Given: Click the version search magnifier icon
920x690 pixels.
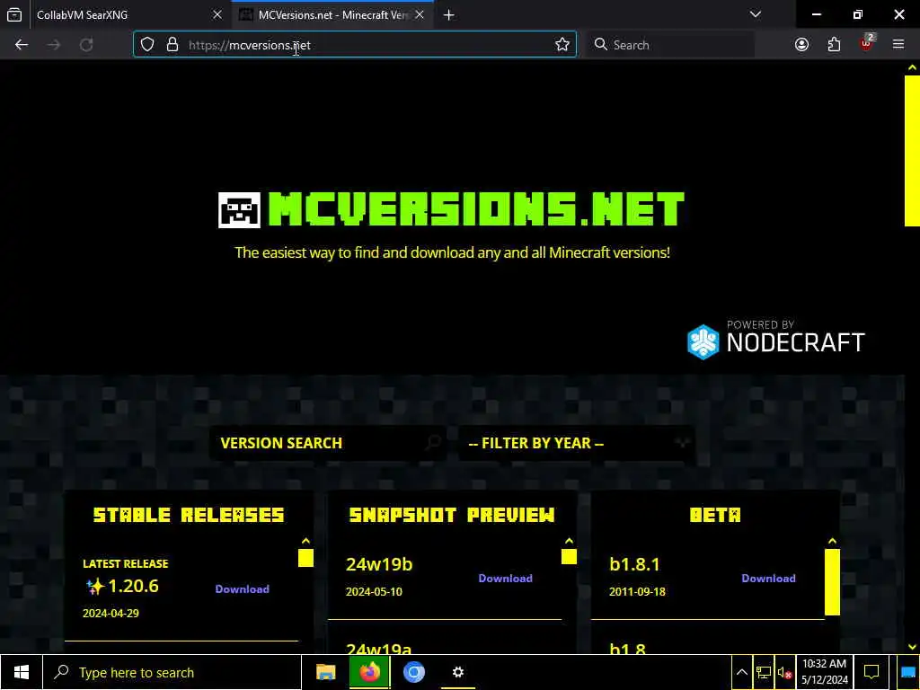Looking at the screenshot, I should (x=433, y=442).
